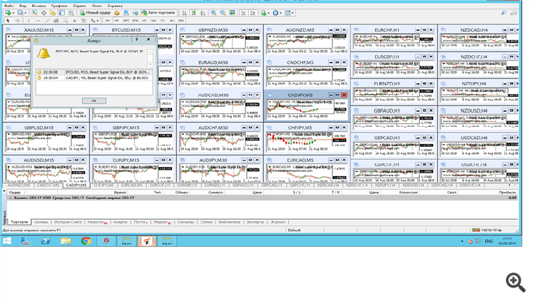Switch timeframe to M15
Viewport: 535px width, 301px height.
pos(126,21)
